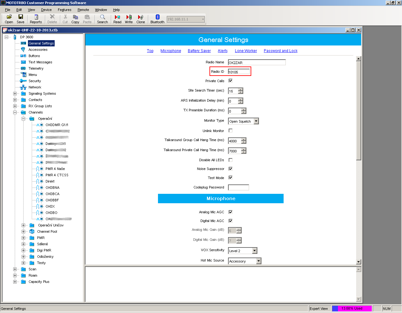
Task: Jump to Microphone section link
Action: click(171, 51)
